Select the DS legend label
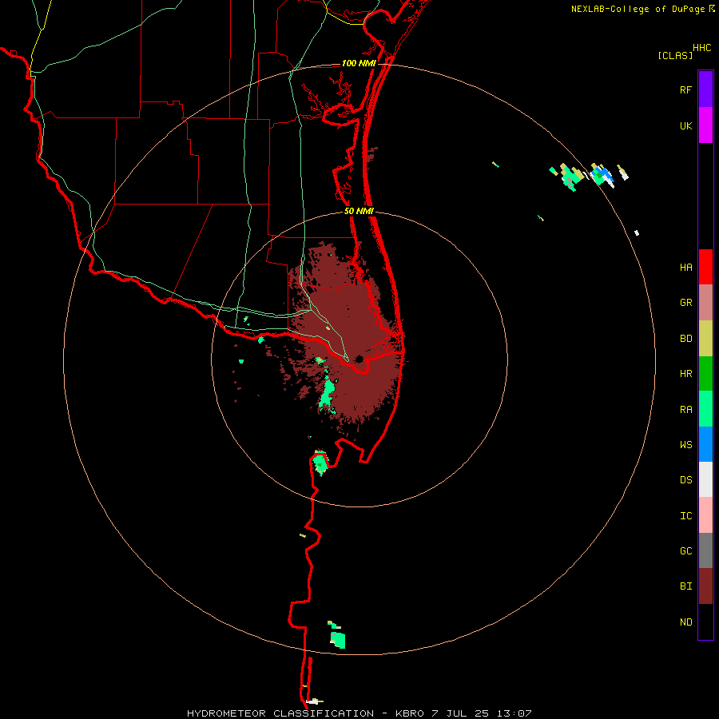The image size is (719, 719). click(685, 479)
